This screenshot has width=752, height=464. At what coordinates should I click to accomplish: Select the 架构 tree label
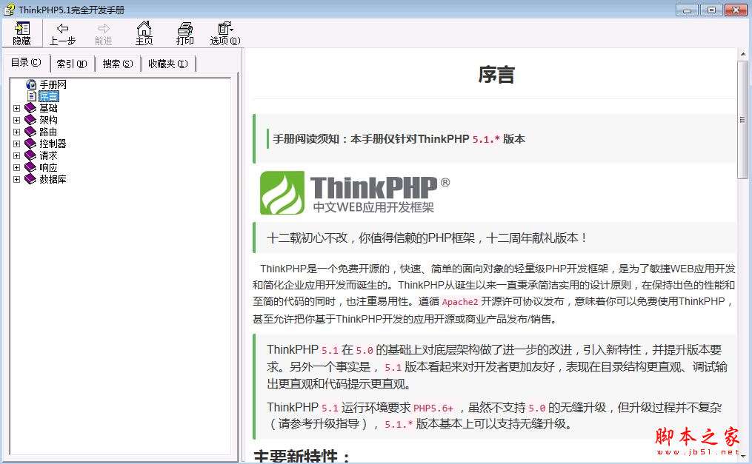pos(48,120)
